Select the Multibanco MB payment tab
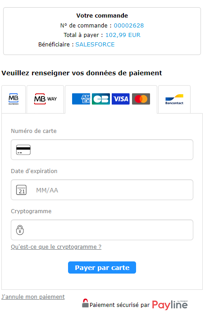 (14, 99)
